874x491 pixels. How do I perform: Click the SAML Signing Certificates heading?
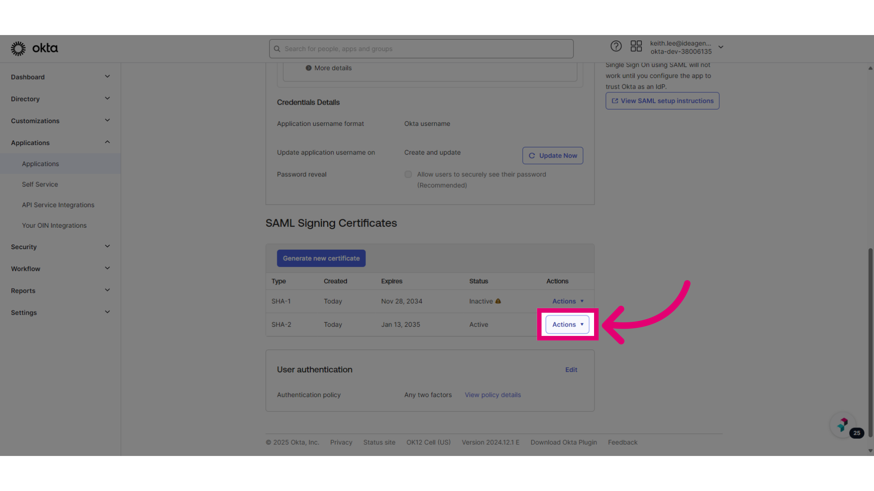click(x=331, y=223)
